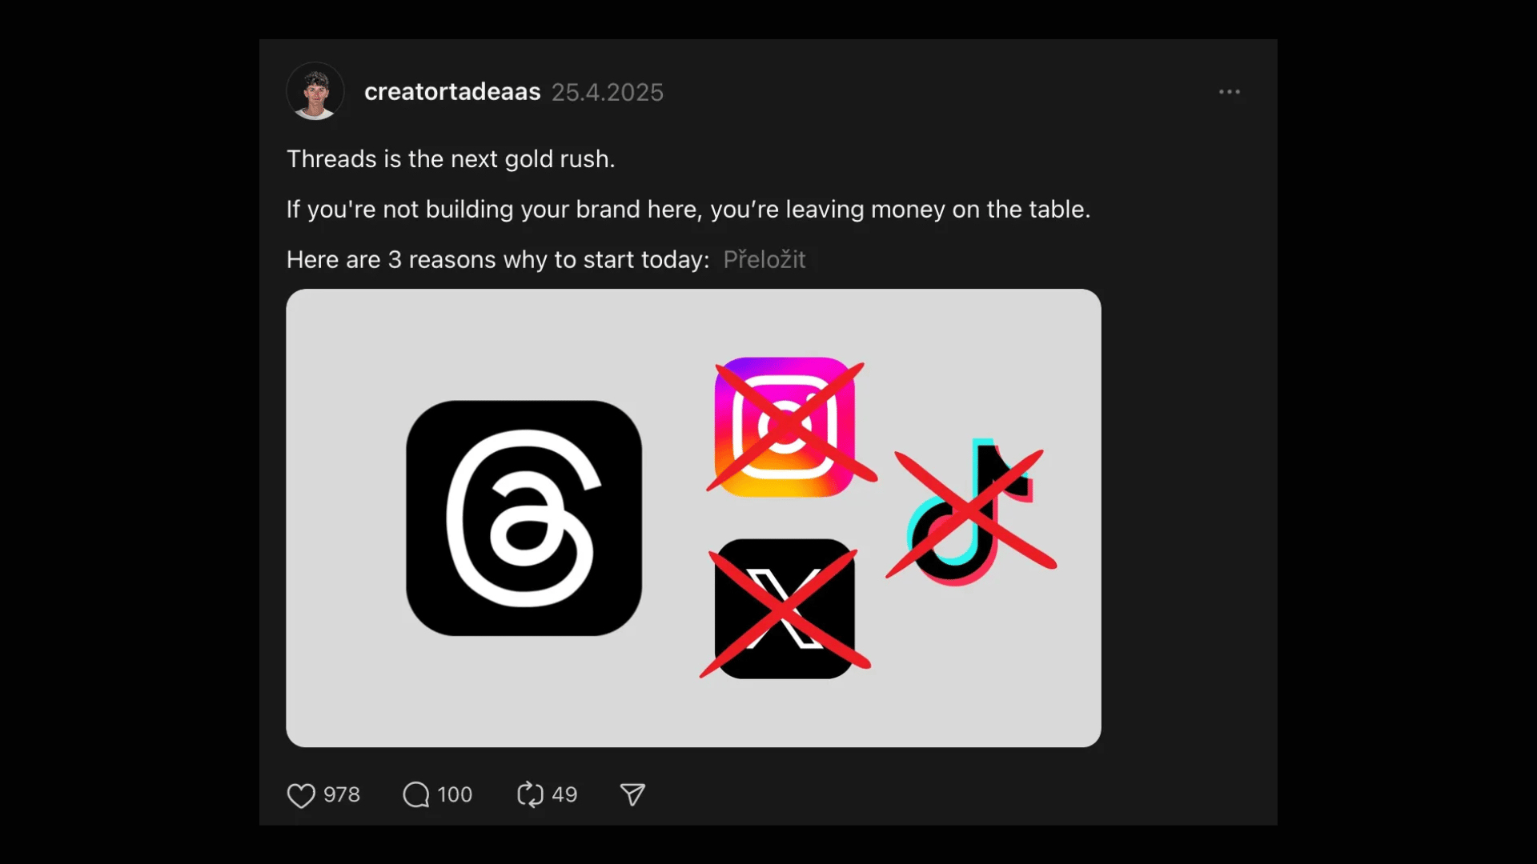Image resolution: width=1537 pixels, height=864 pixels.
Task: Click the Přeložit translate link
Action: (x=764, y=259)
